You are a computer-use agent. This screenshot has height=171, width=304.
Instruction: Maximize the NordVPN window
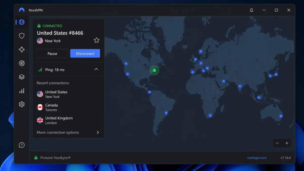(x=276, y=10)
